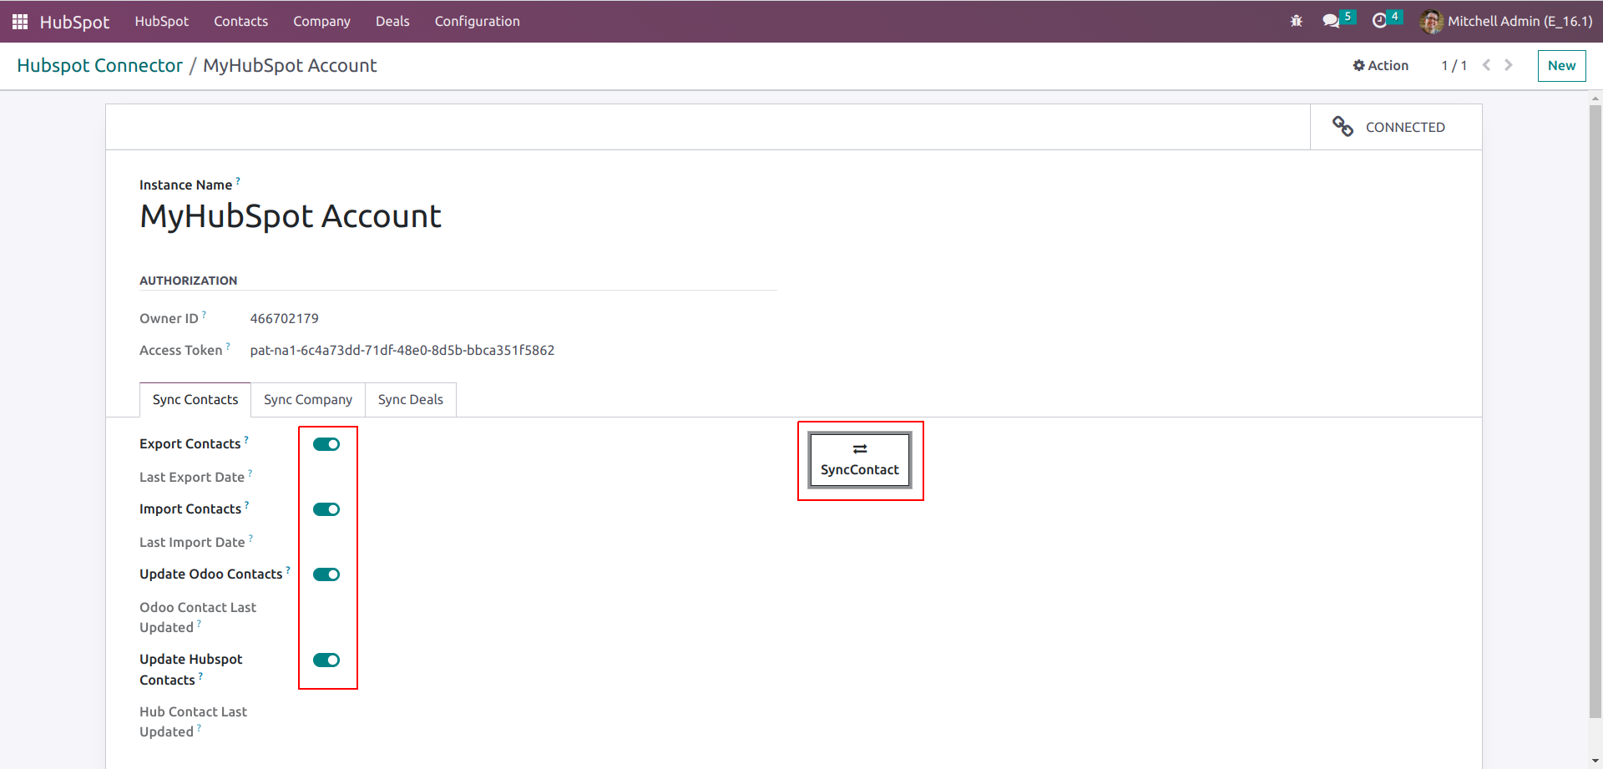The height and width of the screenshot is (769, 1603).
Task: Open Mitchell Admin user menu
Action: [x=1506, y=21]
